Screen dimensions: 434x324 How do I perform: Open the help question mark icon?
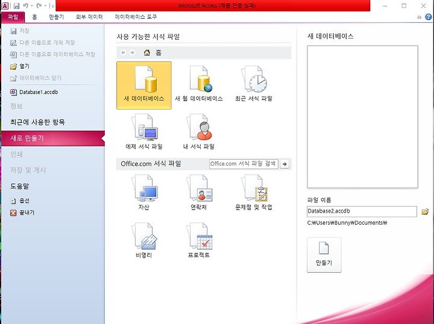[428, 17]
